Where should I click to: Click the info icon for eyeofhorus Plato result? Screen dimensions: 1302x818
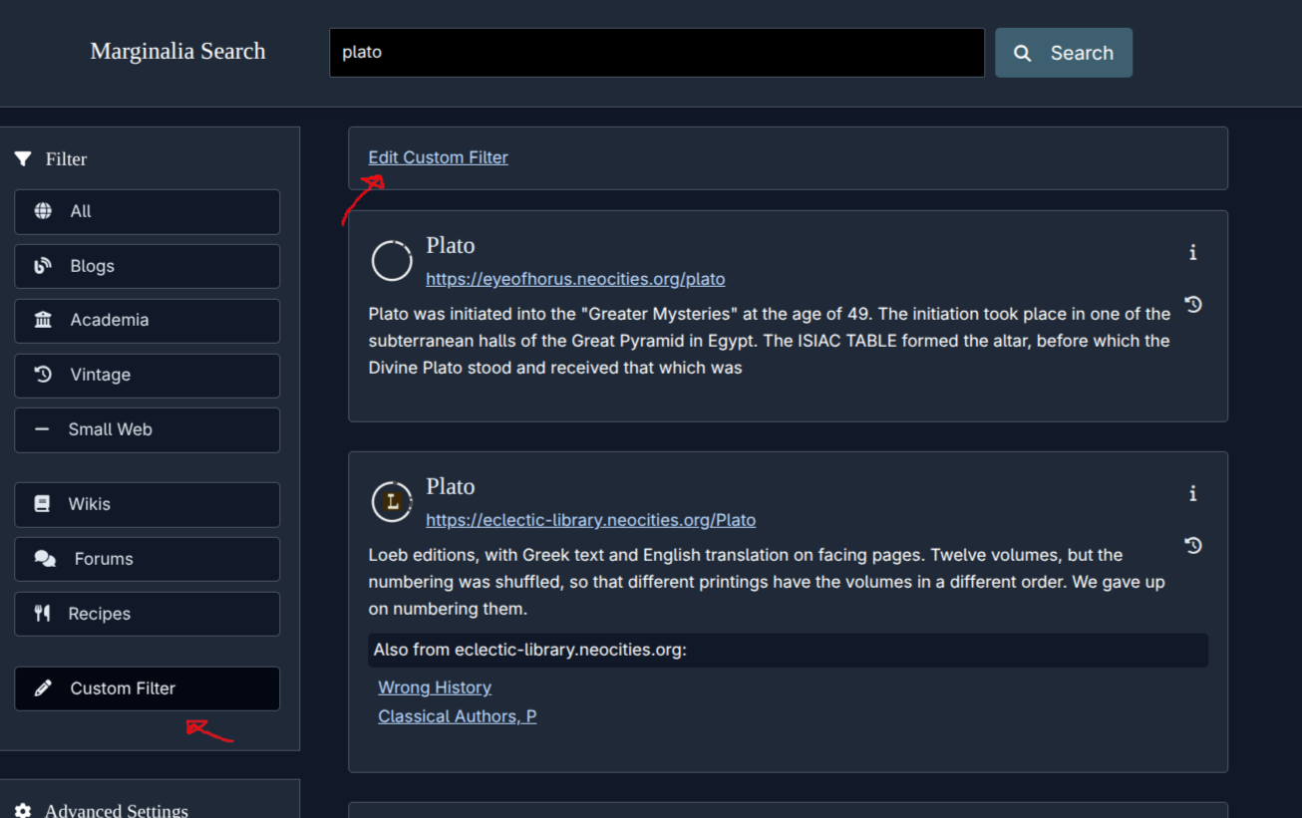pos(1192,253)
